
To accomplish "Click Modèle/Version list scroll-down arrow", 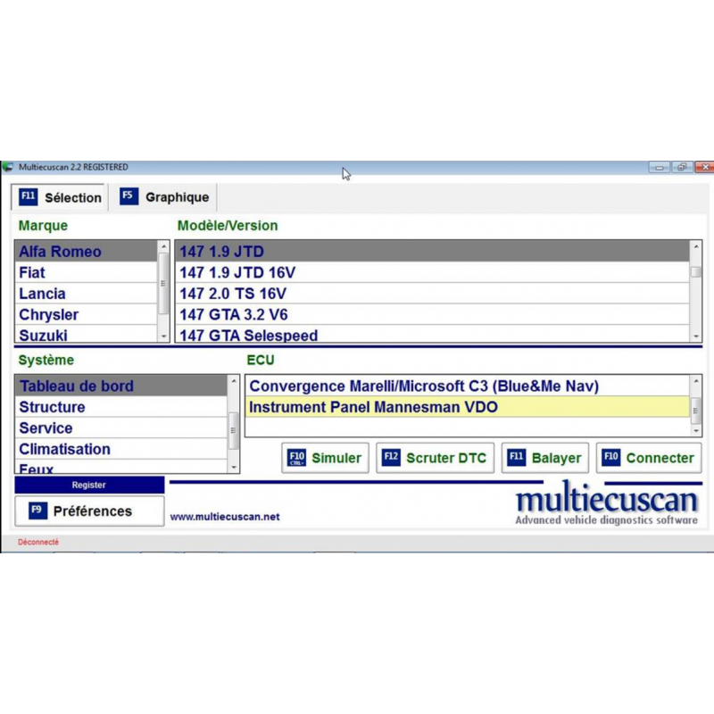I will (x=696, y=336).
